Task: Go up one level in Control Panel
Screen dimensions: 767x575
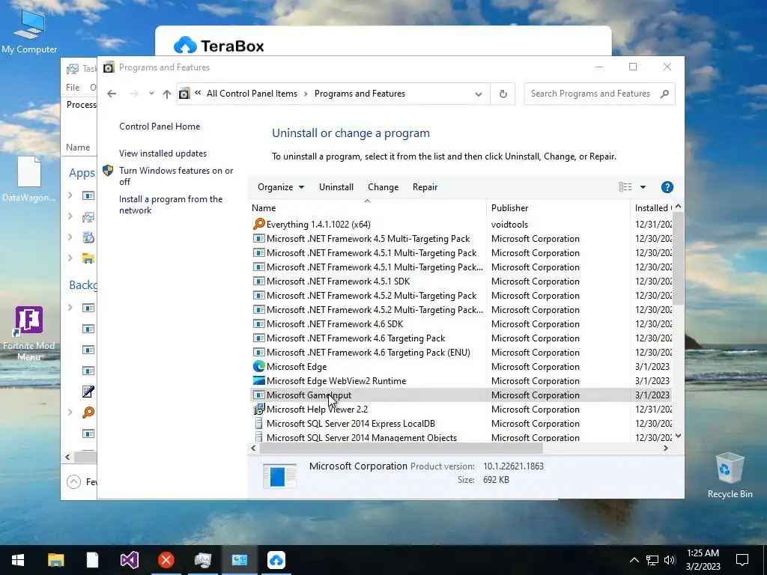Action: [x=167, y=94]
